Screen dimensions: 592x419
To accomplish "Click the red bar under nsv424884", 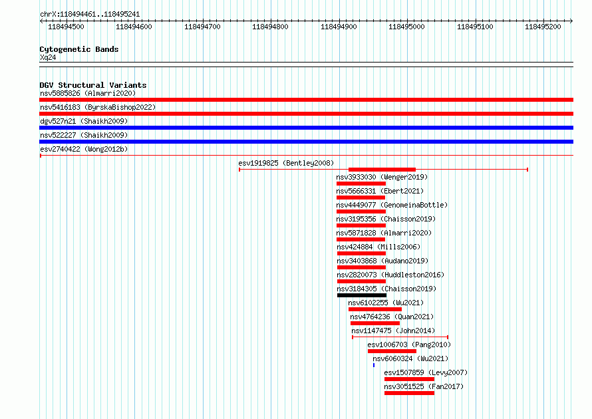I will 361,253.
